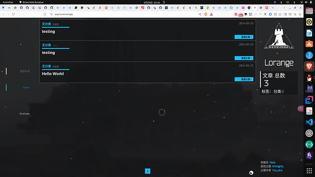Click the bookmark icon beside the URL
The height and width of the screenshot is (177, 315).
45,14
